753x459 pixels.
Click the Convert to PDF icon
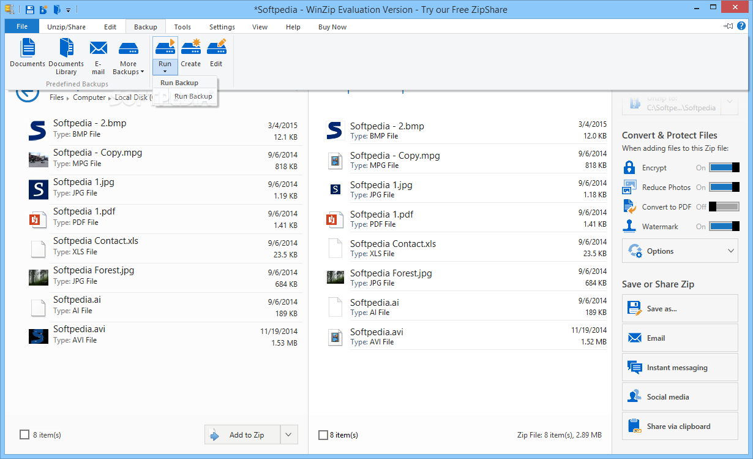pyautogui.click(x=629, y=207)
